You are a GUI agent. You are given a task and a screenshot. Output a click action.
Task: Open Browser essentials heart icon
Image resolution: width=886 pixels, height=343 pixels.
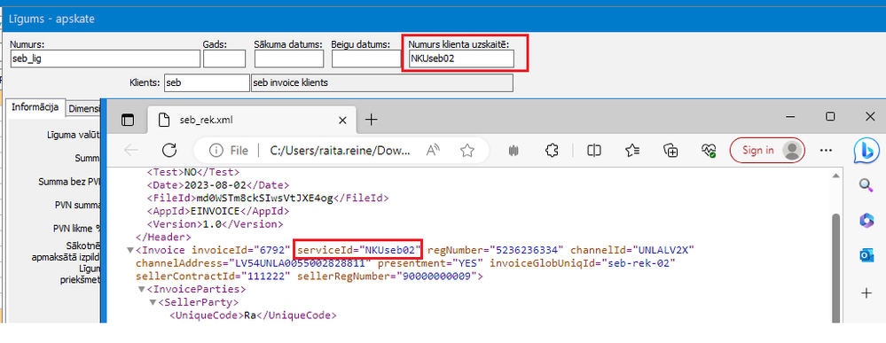tap(709, 151)
